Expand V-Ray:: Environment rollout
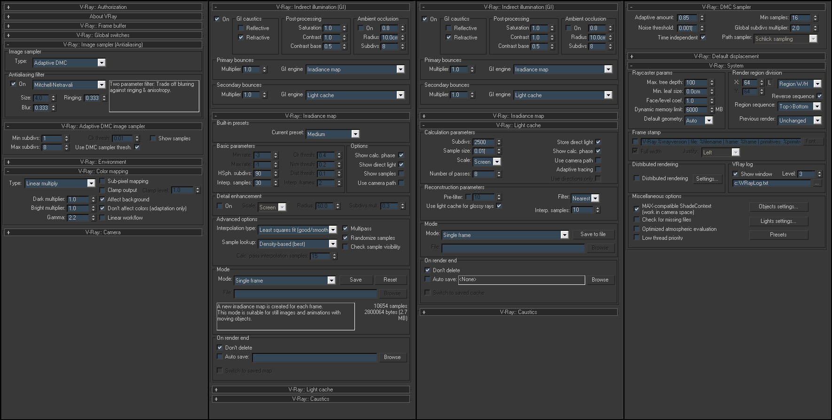 click(103, 162)
